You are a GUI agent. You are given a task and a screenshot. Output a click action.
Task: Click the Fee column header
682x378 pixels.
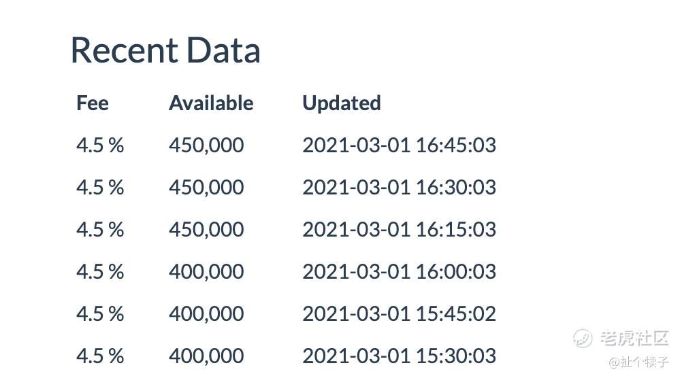point(93,103)
